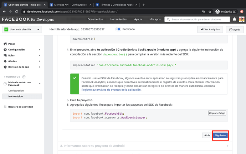Click the notifications bell icon
The image size is (246, 154).
tap(234, 19)
